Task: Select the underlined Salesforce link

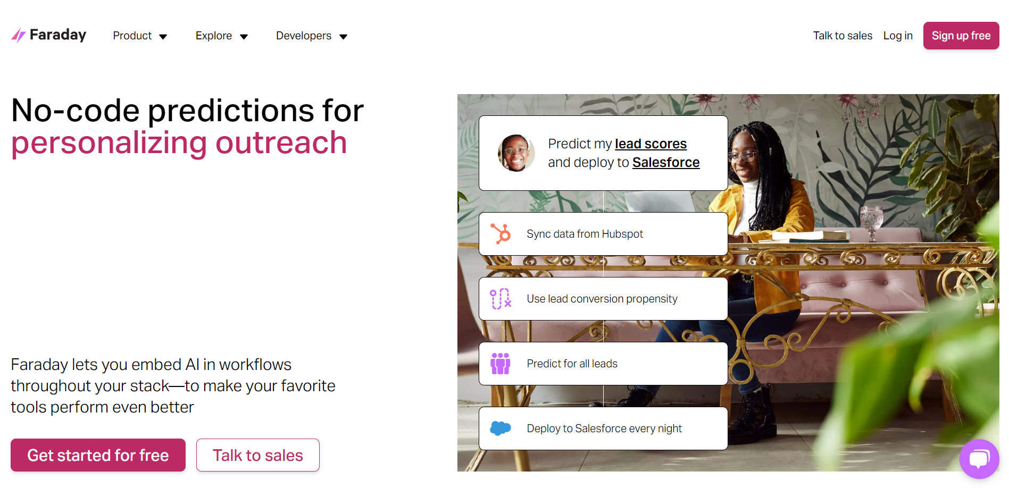Action: point(666,163)
